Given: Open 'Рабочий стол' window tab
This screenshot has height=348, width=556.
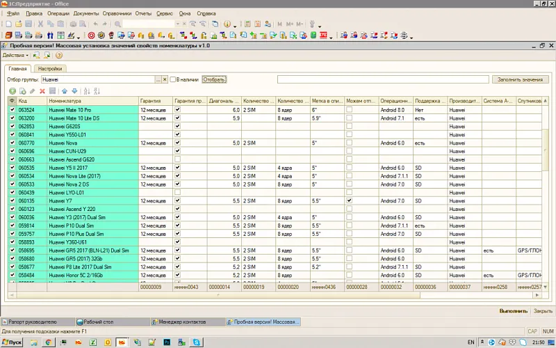Looking at the screenshot, I should point(112,322).
